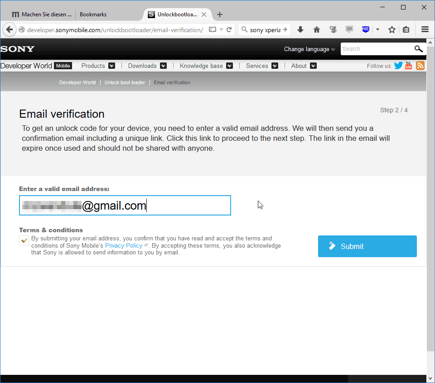Toggle the Terms & conditions checkbox
The image size is (435, 383).
24,240
